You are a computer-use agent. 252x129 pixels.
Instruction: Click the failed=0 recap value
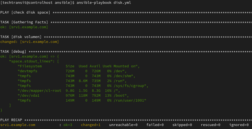pos(155,125)
